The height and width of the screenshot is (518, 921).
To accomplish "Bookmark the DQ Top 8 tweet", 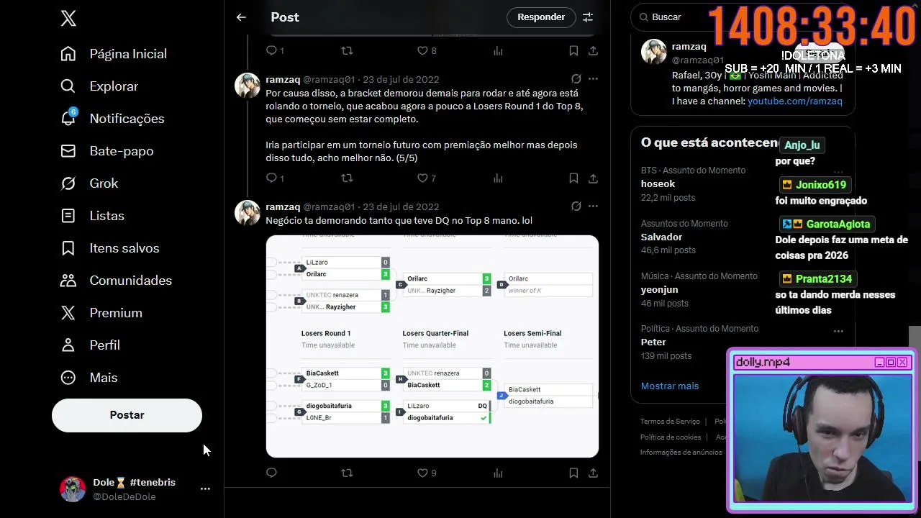I will (x=573, y=473).
